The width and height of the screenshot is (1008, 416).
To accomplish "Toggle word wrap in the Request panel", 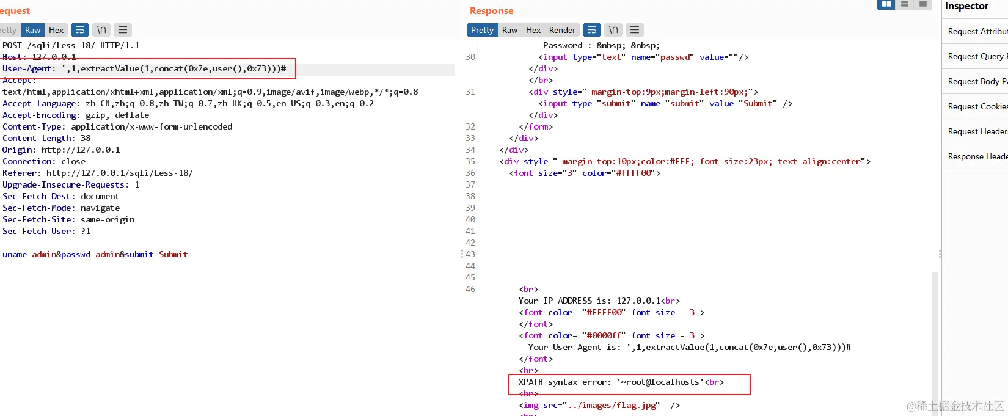I will point(80,30).
